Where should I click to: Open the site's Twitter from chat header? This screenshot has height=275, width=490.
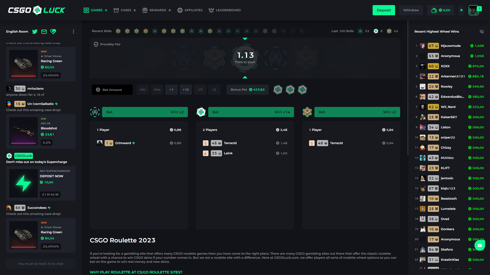[x=35, y=32]
